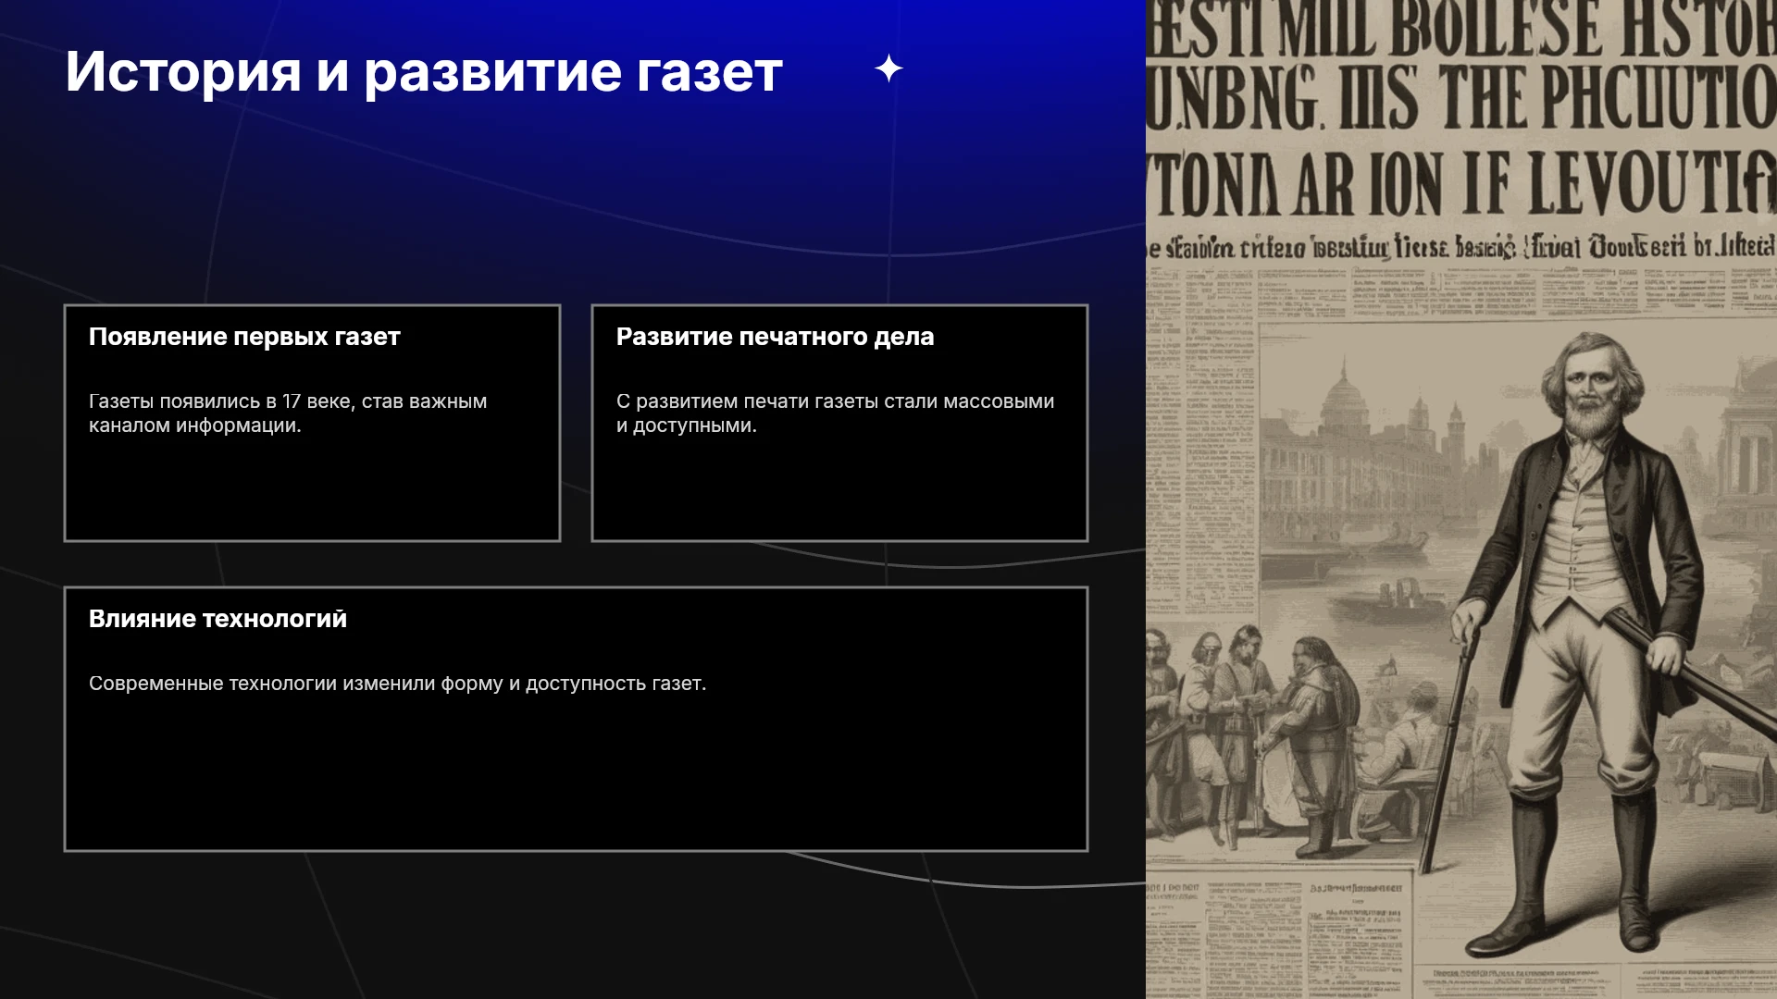Click empty area inside «Появление первых газет» card
The width and height of the screenshot is (1777, 999).
click(x=312, y=490)
